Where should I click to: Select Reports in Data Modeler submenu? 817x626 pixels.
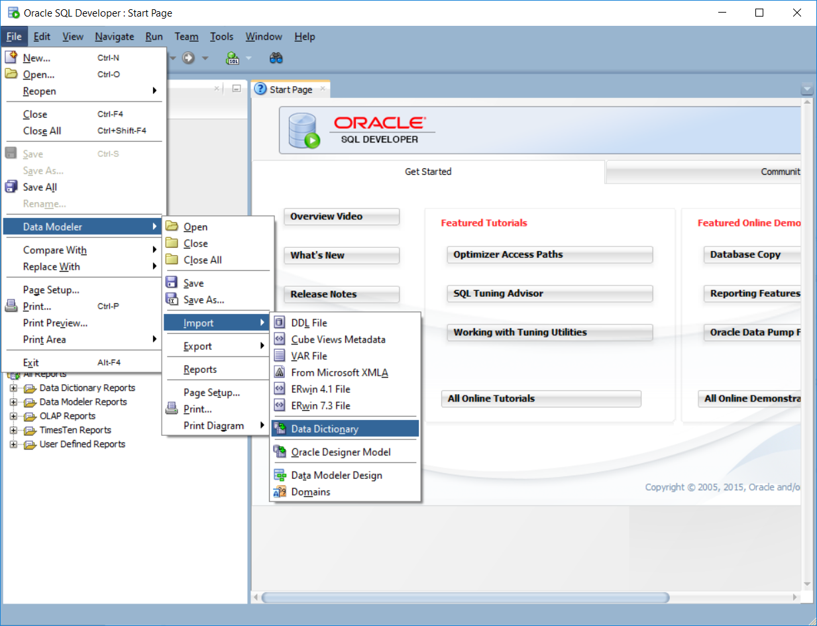217,369
